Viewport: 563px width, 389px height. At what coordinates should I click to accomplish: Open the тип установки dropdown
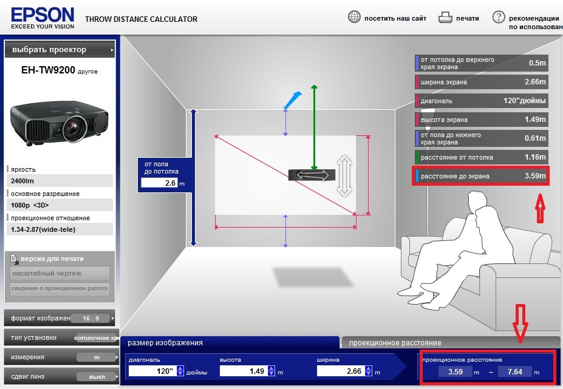[x=61, y=337]
